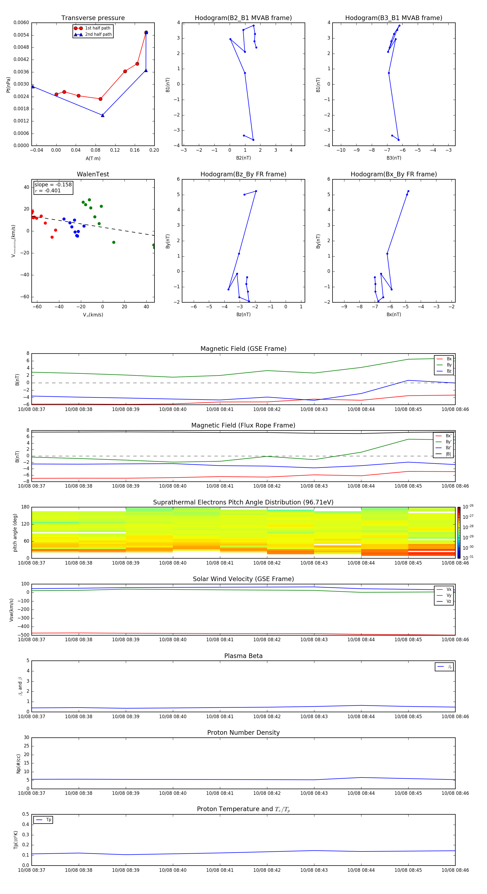
Task: Click "10/08 08:41" tick under GSE Magnetic Field plot
Action: point(220,410)
